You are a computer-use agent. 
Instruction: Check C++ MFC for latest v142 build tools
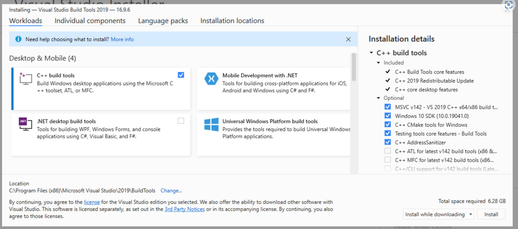pyautogui.click(x=388, y=160)
